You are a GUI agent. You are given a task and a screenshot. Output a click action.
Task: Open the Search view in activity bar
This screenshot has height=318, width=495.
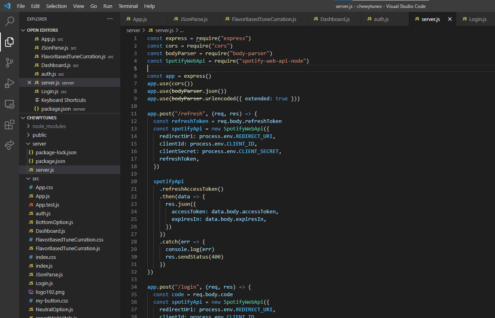[x=10, y=21]
